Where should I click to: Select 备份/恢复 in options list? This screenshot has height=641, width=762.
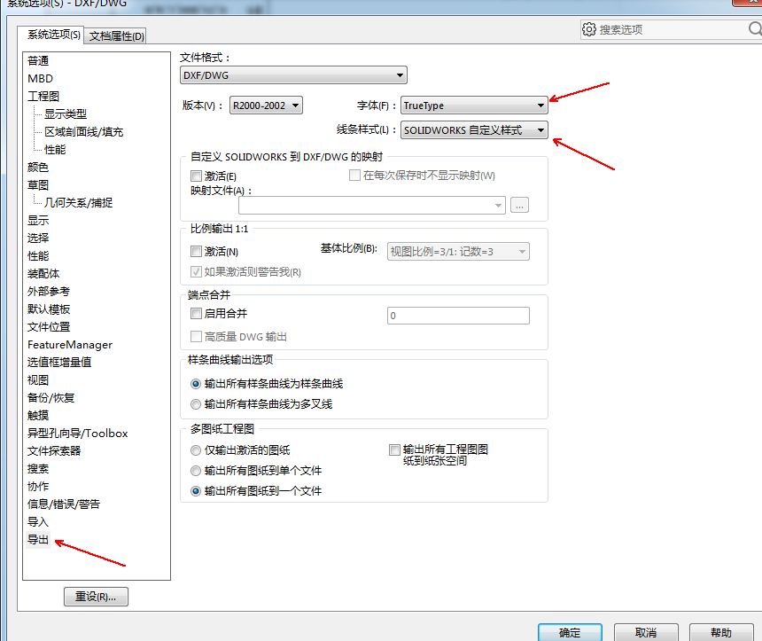51,398
